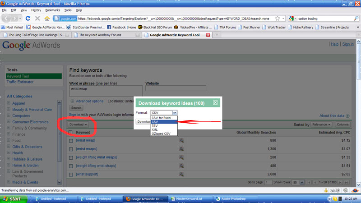Click magnifier icon for [weight lifting wrist wraps]
The width and height of the screenshot is (361, 203).
click(181, 157)
